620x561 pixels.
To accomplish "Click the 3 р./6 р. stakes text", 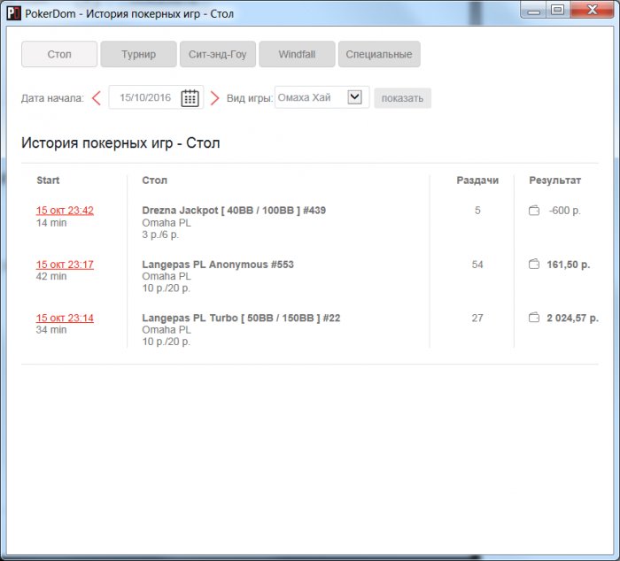I will coord(160,234).
